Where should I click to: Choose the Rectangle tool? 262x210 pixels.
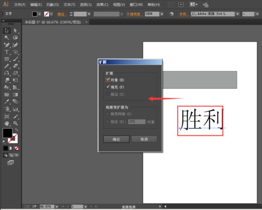tap(7, 59)
